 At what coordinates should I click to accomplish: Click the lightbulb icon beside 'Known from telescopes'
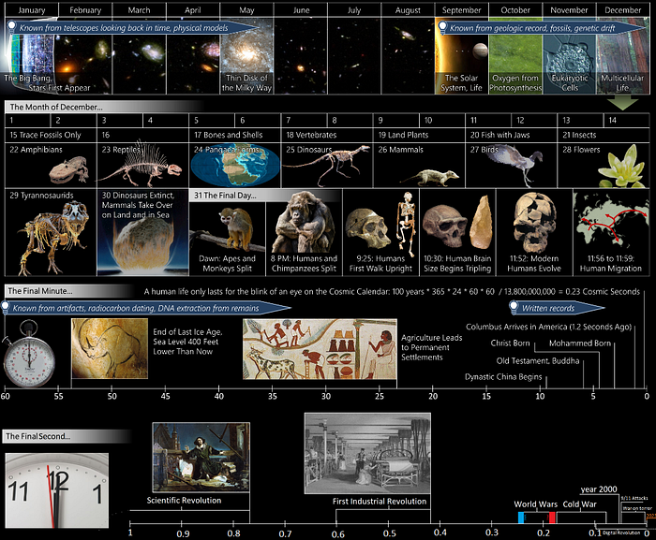point(11,26)
